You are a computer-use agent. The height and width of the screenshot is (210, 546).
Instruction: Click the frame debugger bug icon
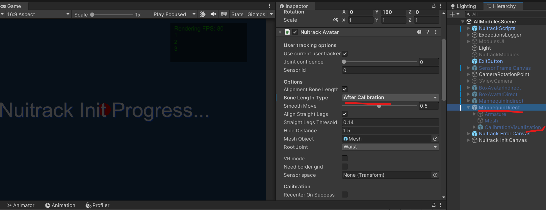[x=203, y=14]
